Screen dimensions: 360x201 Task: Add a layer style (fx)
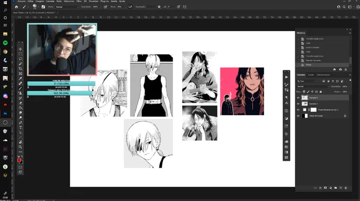320,188
